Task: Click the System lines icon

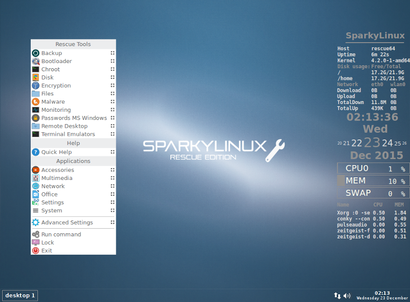Action: coord(35,210)
